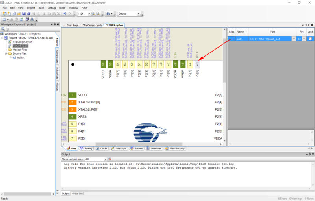Click the Zoom In magnifier icon
The image size is (315, 201).
tap(93, 14)
